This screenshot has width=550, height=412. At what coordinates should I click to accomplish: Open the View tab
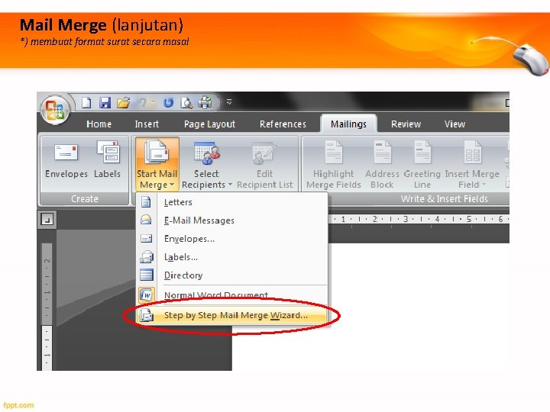tap(455, 124)
